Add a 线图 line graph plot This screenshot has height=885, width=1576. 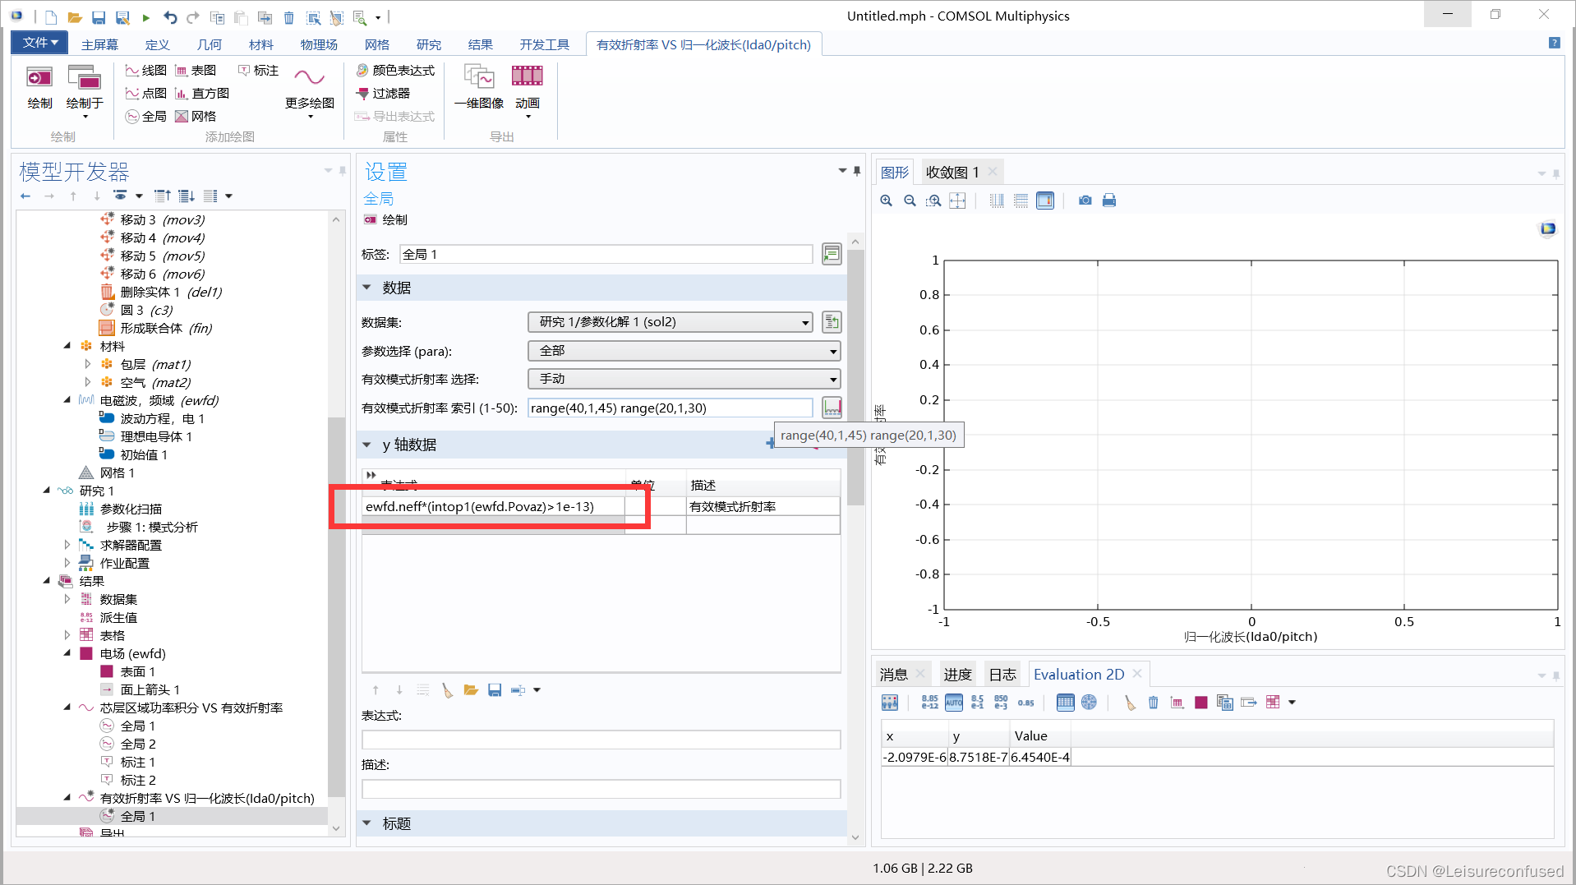pyautogui.click(x=145, y=71)
